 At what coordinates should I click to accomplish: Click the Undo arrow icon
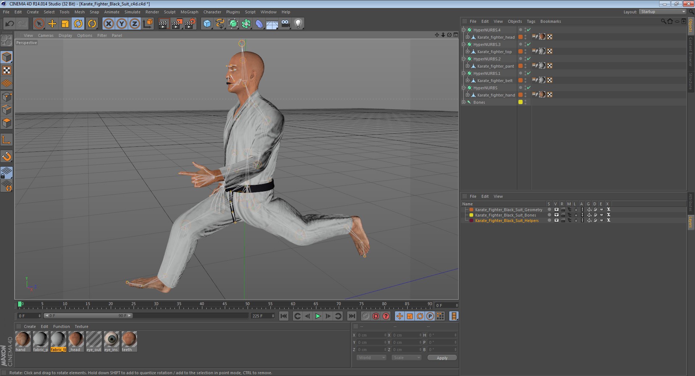10,24
